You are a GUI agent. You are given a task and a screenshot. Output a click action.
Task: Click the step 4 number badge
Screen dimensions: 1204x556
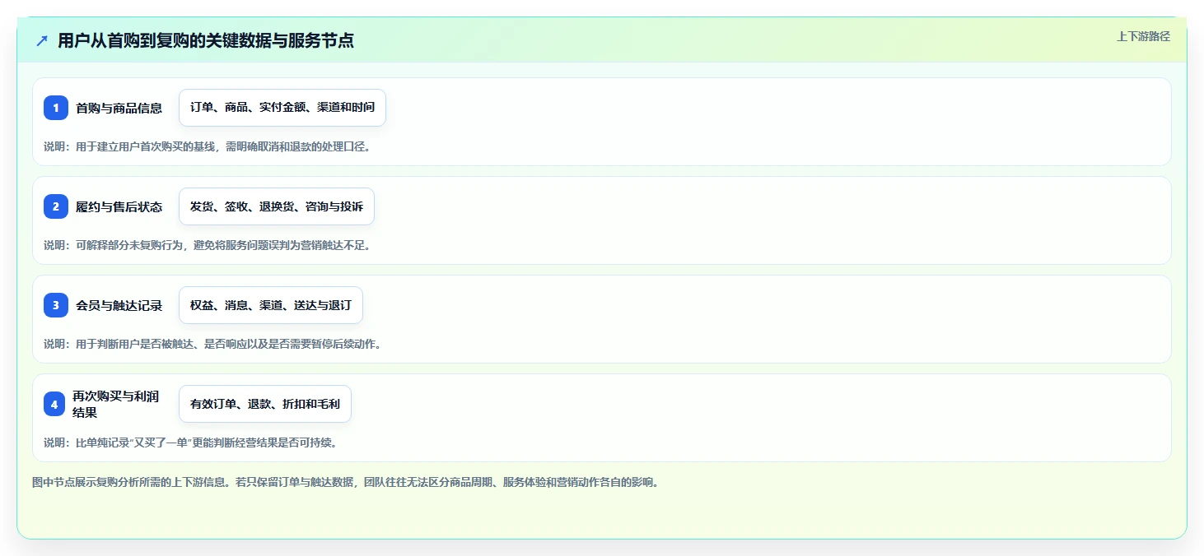(54, 404)
